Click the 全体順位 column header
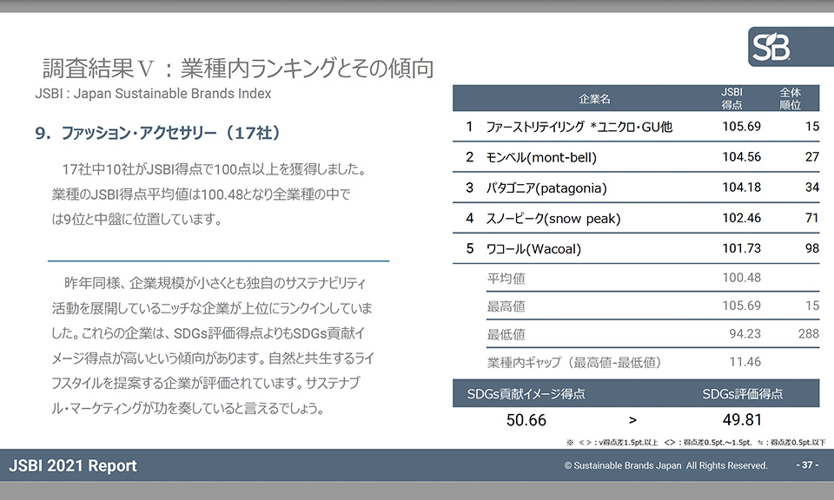The image size is (834, 500). pyautogui.click(x=790, y=98)
